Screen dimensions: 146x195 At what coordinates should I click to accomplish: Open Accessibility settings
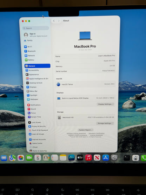click(x=32, y=70)
